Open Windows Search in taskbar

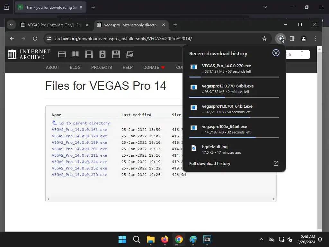(136, 239)
